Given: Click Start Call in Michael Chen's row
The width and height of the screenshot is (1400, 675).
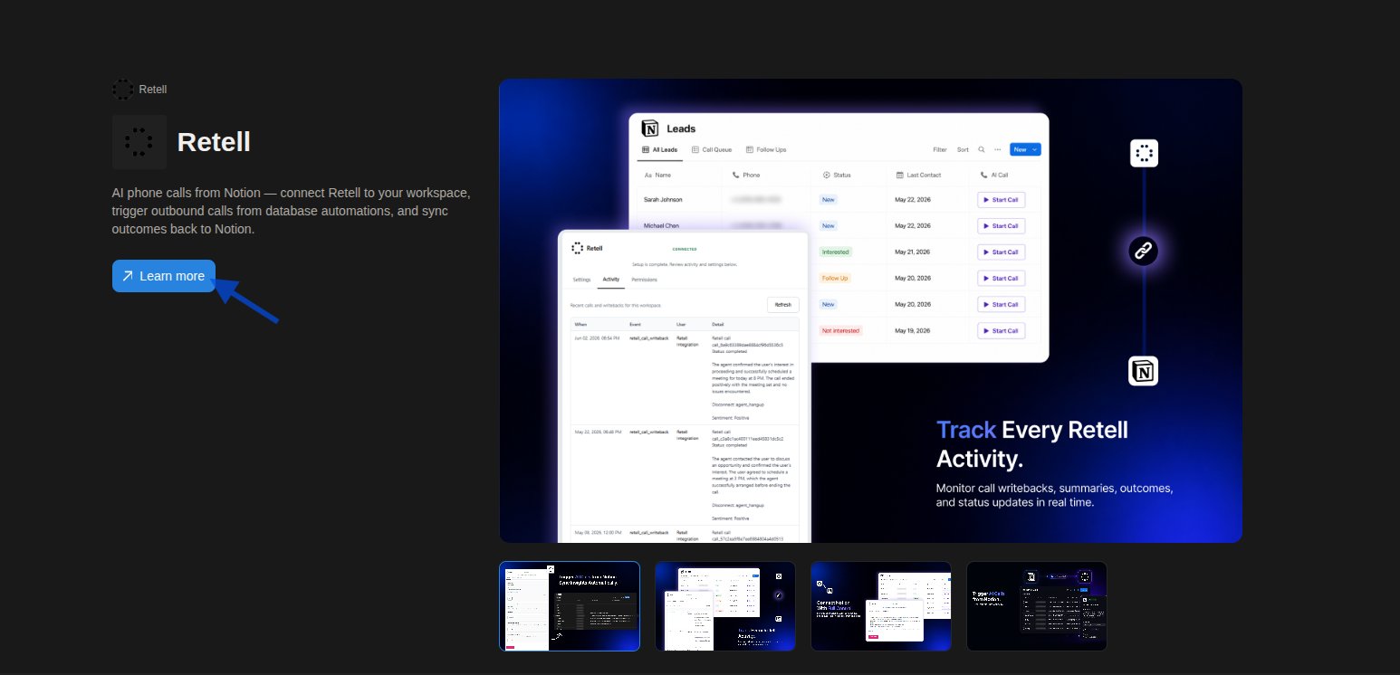Looking at the screenshot, I should click(x=1001, y=226).
